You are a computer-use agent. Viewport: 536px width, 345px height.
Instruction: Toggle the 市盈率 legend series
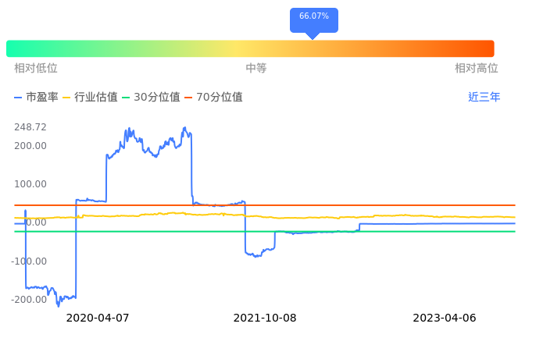[x=36, y=98]
